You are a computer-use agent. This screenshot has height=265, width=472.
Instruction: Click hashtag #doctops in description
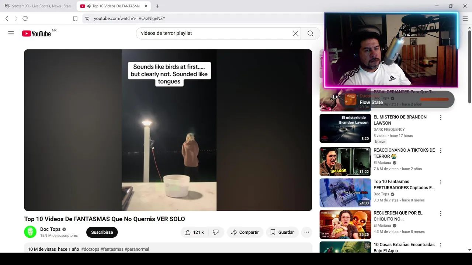click(x=90, y=249)
